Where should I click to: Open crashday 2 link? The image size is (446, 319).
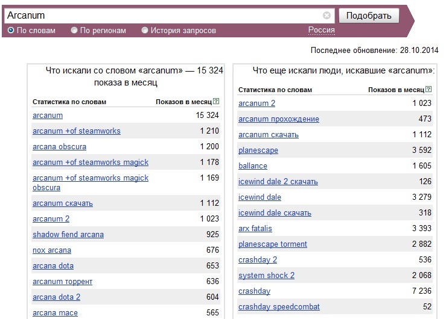pyautogui.click(x=258, y=259)
